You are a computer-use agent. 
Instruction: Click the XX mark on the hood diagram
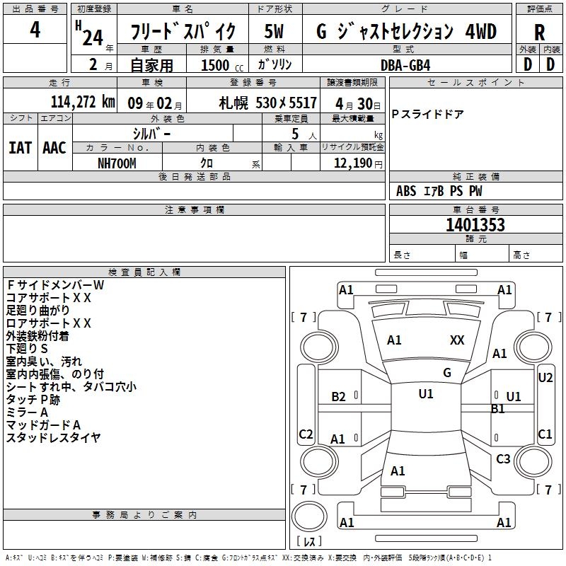(457, 340)
